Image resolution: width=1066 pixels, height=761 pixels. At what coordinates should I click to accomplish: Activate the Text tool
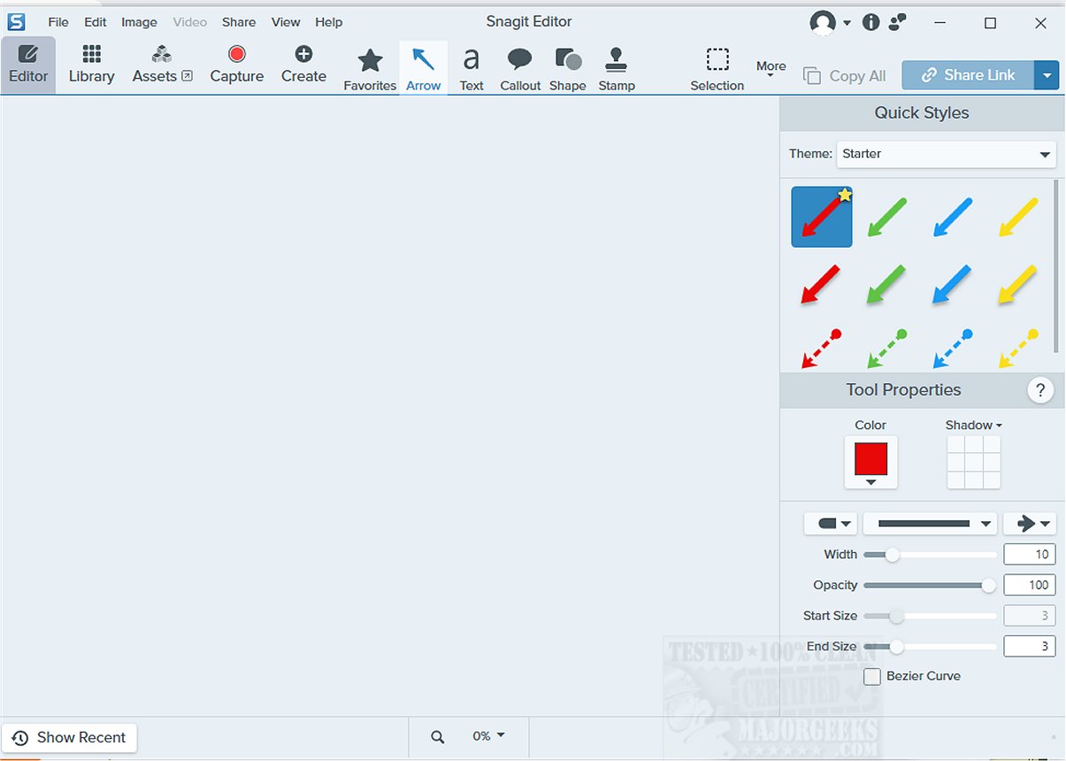[x=472, y=68]
